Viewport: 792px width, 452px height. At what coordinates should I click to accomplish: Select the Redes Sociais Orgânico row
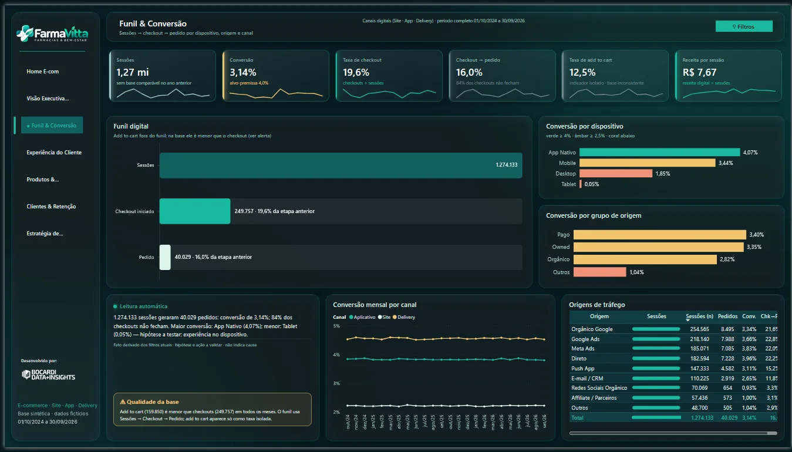click(673, 388)
